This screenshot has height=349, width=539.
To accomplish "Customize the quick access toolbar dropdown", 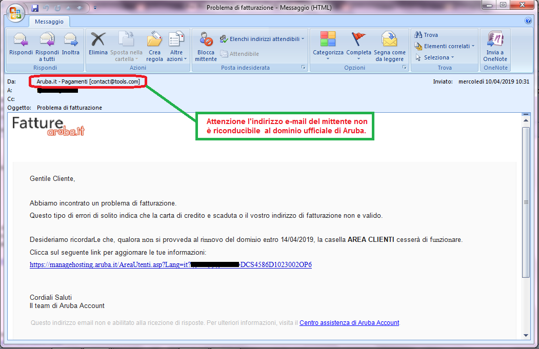I will click(x=95, y=8).
